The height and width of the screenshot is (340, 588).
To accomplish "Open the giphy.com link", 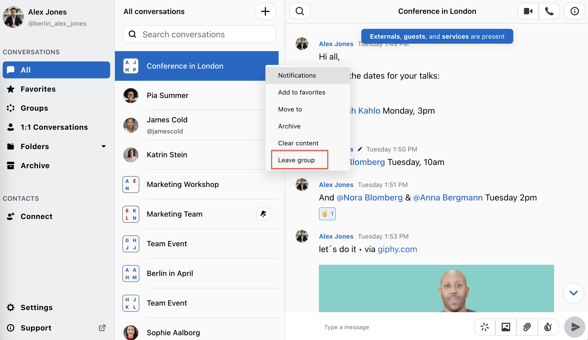I will click(397, 249).
